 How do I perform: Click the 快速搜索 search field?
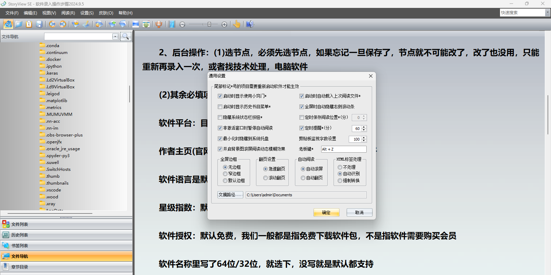[522, 12]
